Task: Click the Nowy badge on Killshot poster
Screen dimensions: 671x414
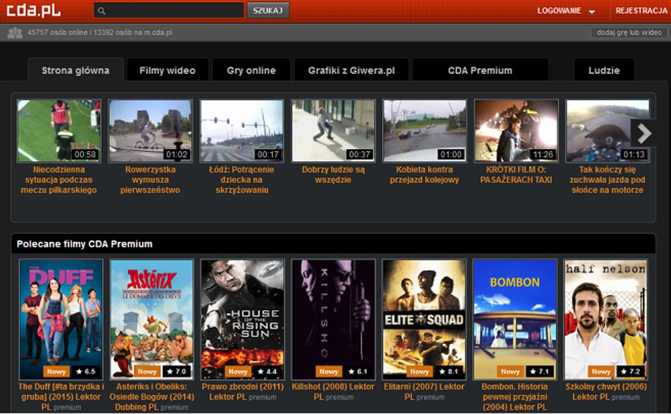Action: coord(329,372)
